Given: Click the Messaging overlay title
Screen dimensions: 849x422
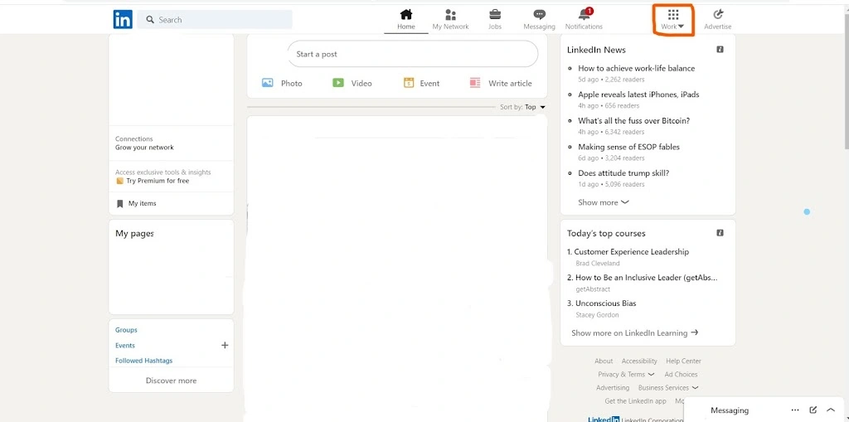Looking at the screenshot, I should [x=730, y=410].
